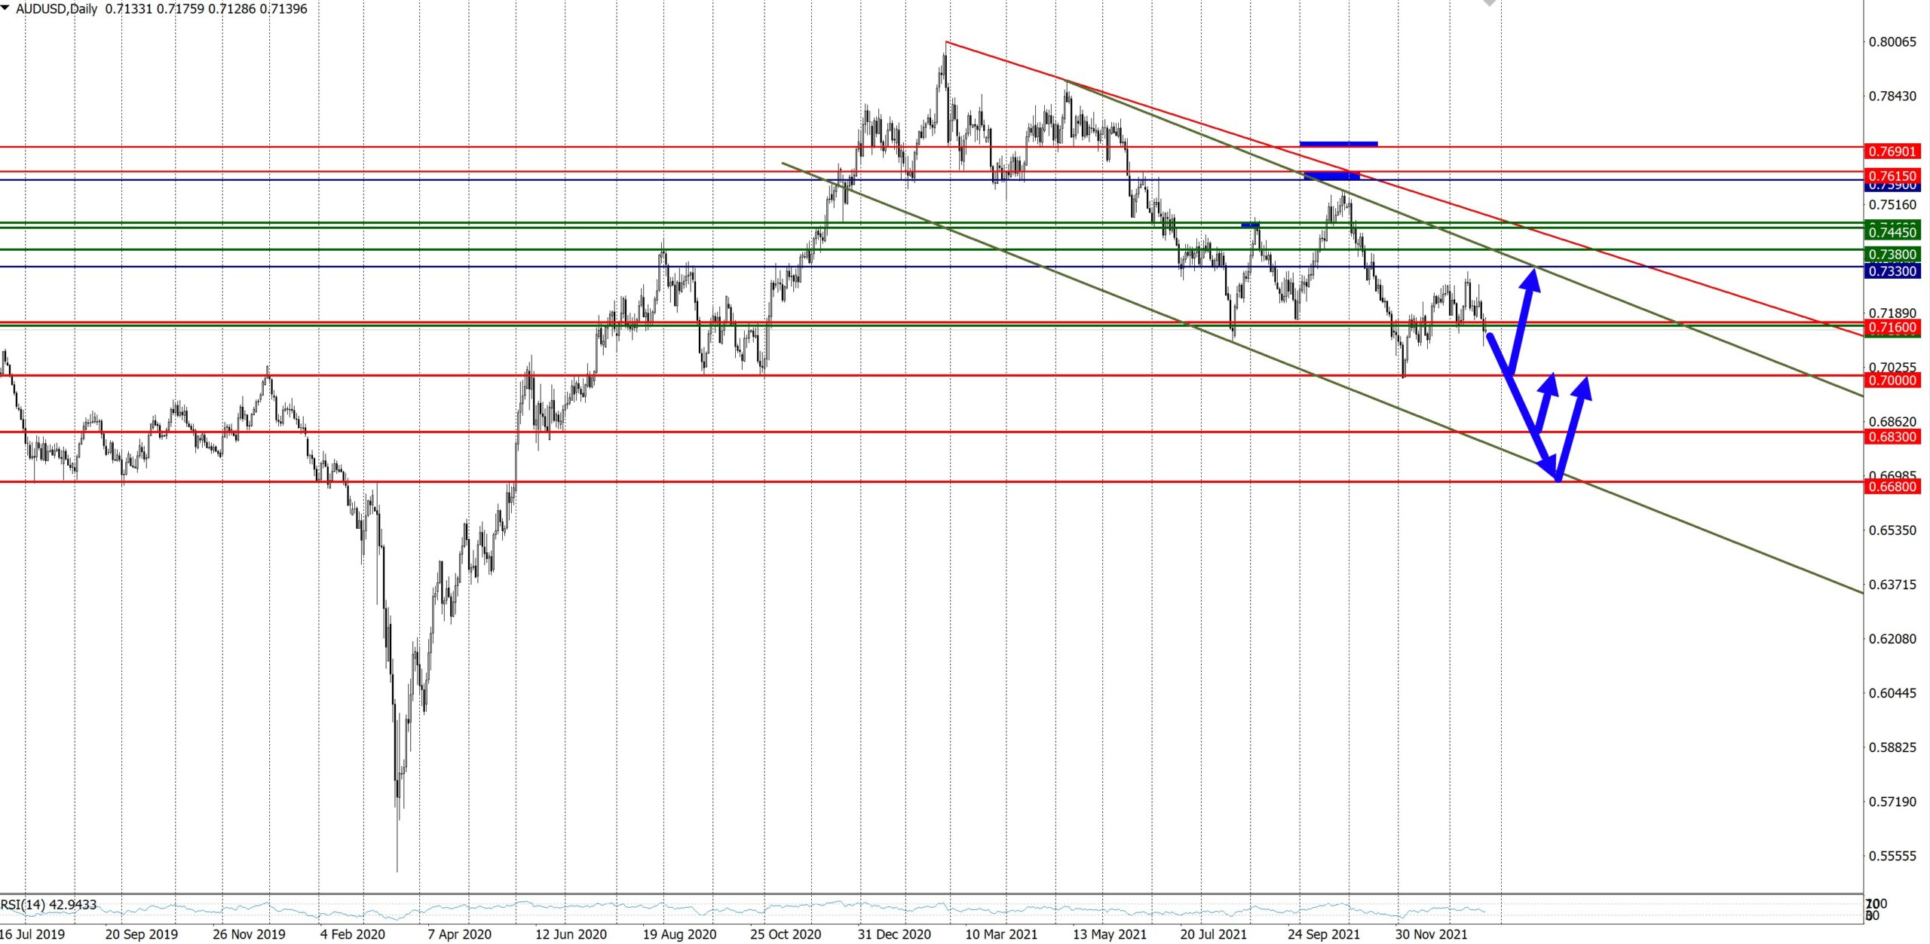Screen dimensions: 1930x944
Task: Click the 0.71600 red price label
Action: coord(1892,327)
